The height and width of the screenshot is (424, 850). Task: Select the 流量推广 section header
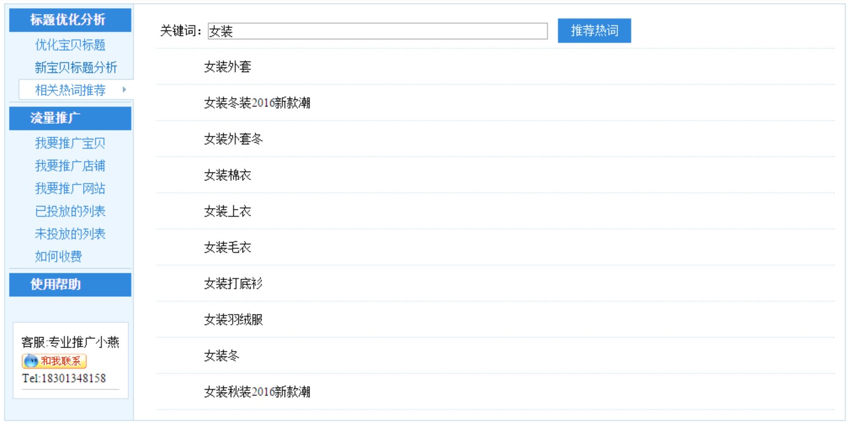pyautogui.click(x=70, y=118)
